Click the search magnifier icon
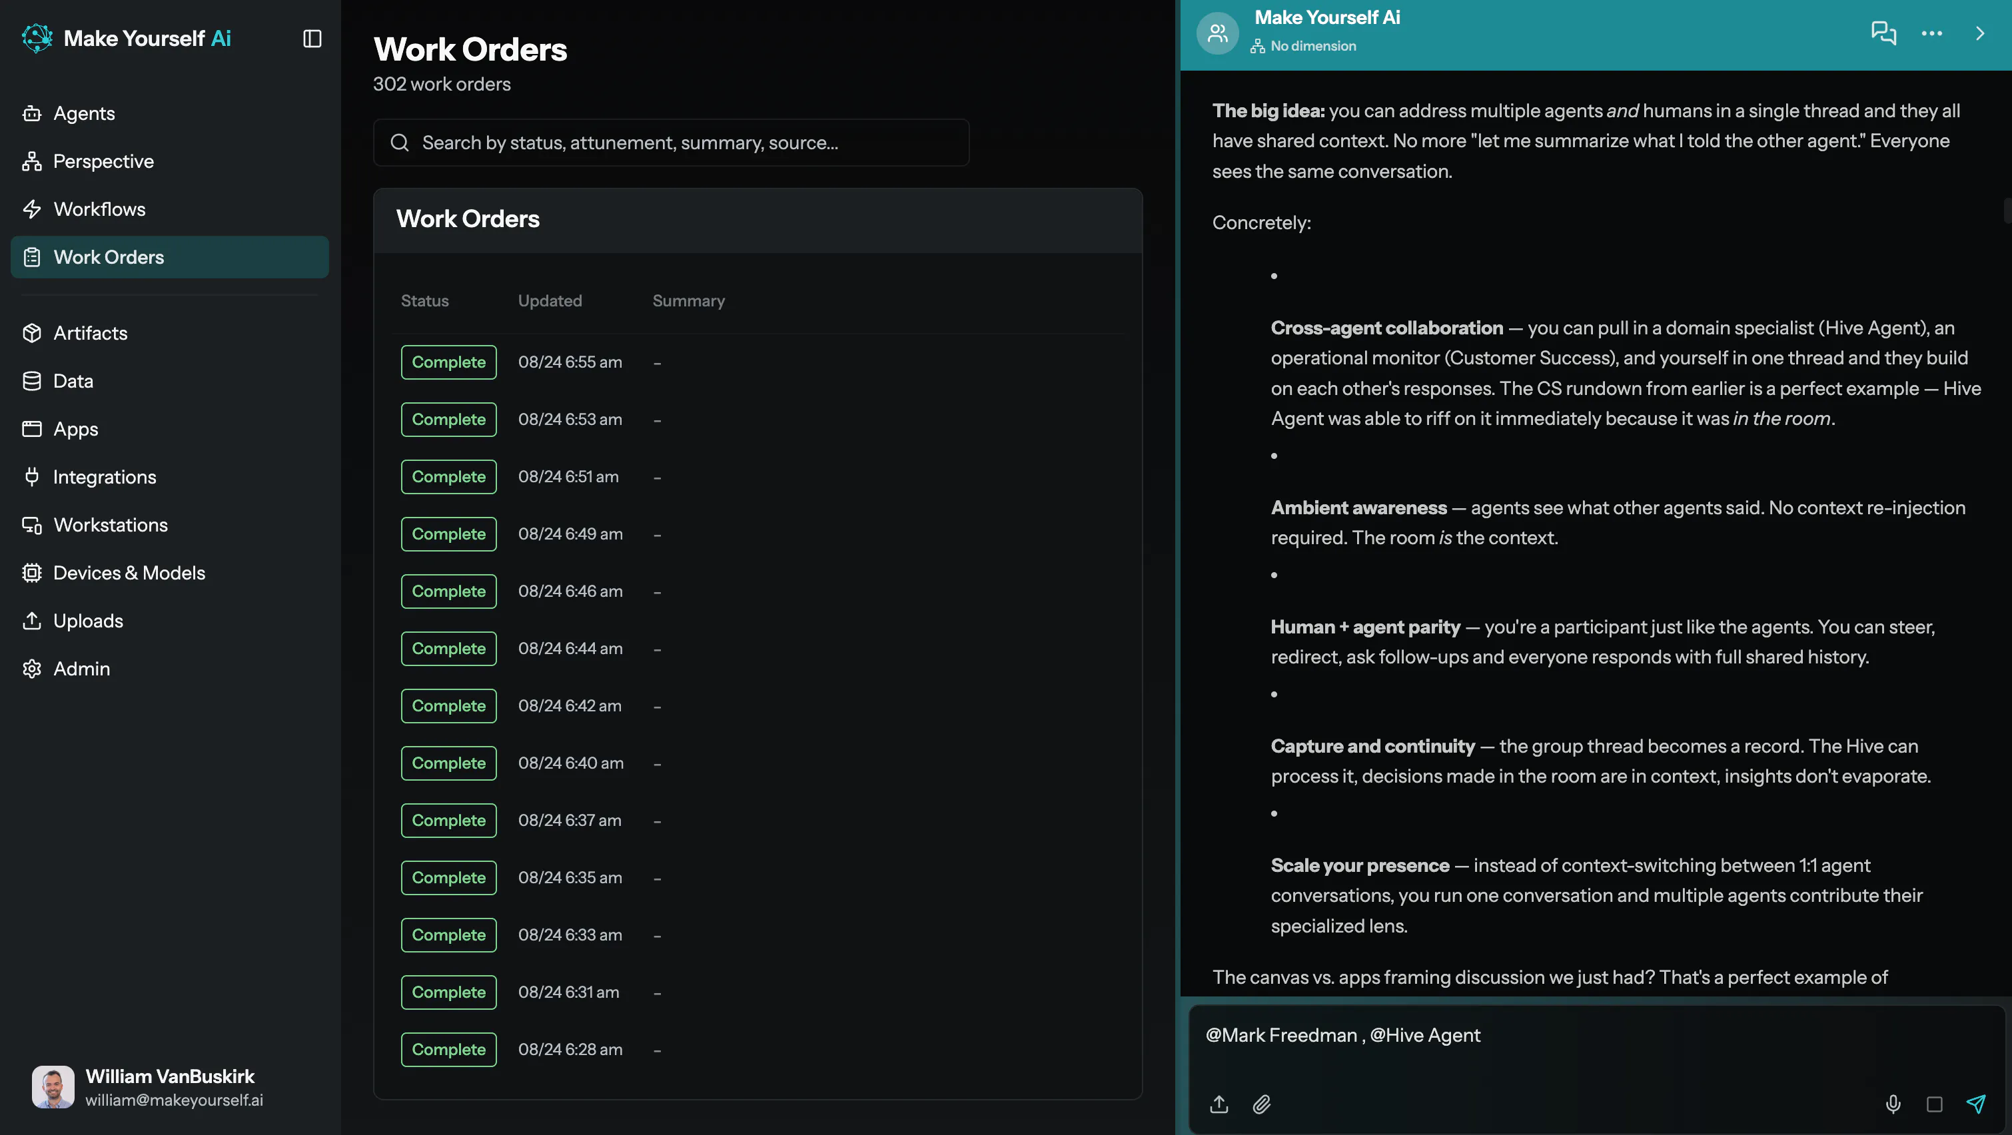The image size is (2012, 1135). [x=400, y=142]
